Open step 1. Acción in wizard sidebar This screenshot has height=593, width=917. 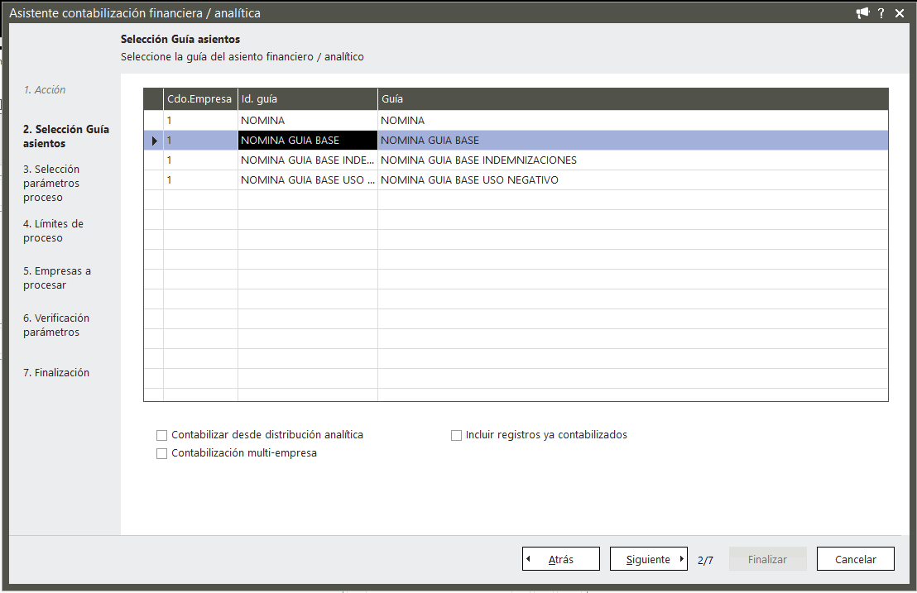pos(45,90)
